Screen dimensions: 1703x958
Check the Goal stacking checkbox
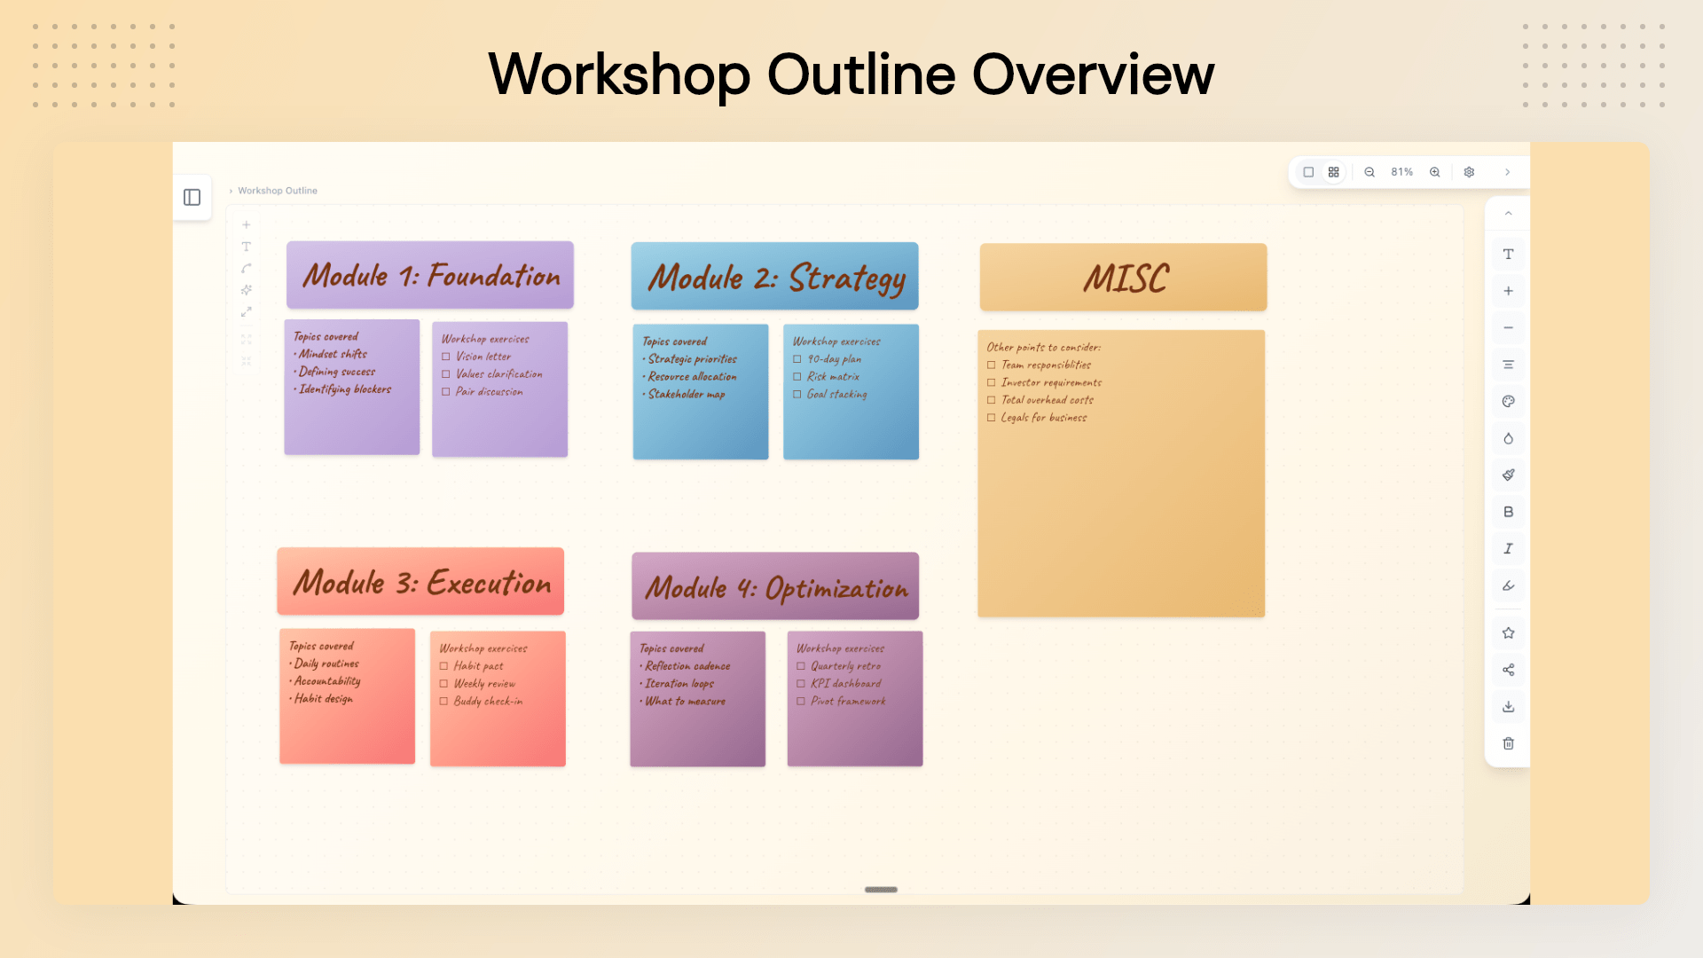tap(797, 394)
